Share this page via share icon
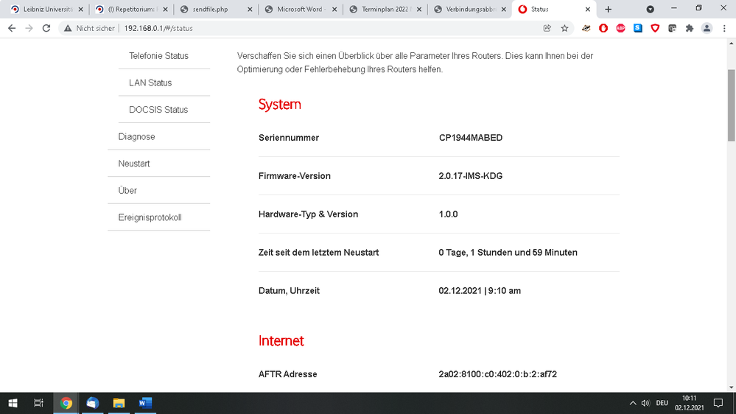Image resolution: width=736 pixels, height=414 pixels. point(547,28)
